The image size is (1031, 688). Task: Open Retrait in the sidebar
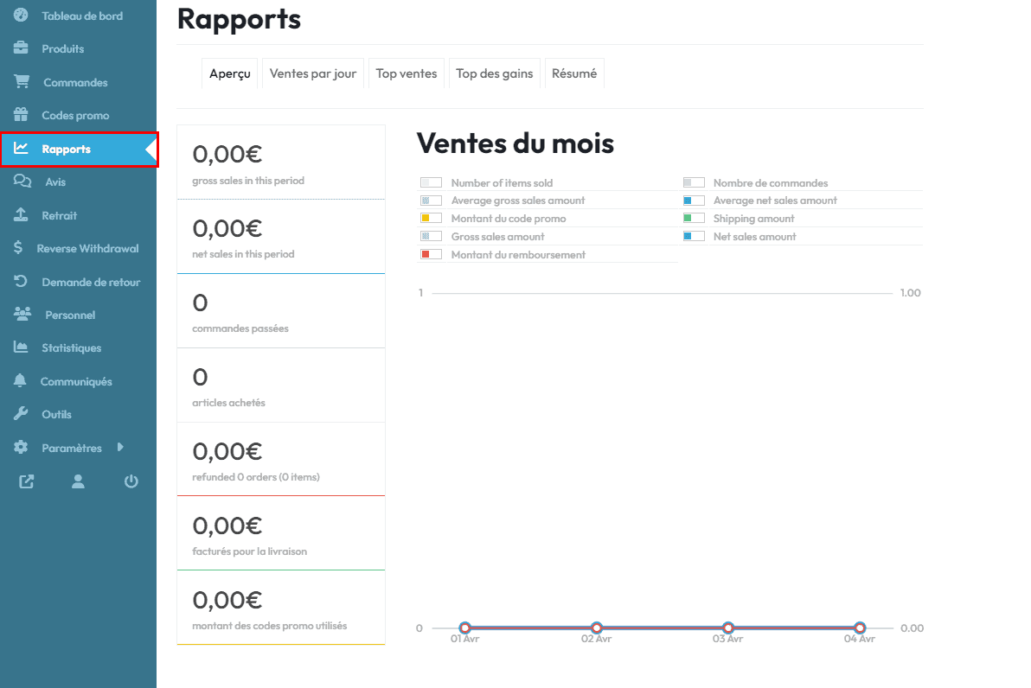(59, 215)
